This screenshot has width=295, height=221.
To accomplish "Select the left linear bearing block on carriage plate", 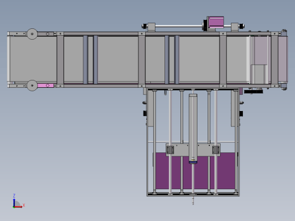I will [x=170, y=150].
